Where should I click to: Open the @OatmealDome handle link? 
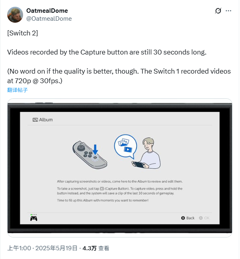point(49,18)
